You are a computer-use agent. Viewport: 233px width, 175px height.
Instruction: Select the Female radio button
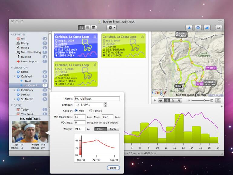(91, 111)
